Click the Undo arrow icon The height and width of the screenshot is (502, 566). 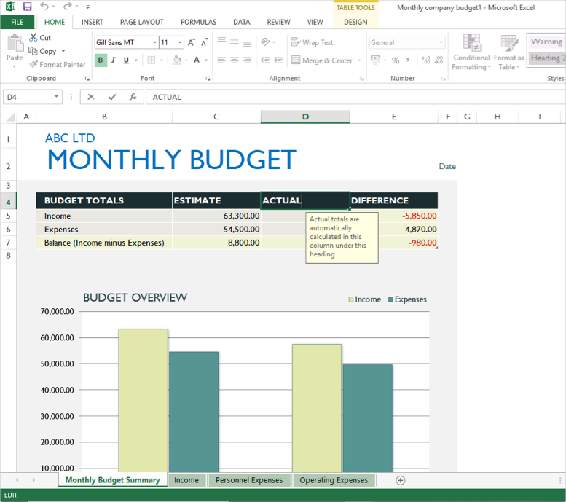44,7
